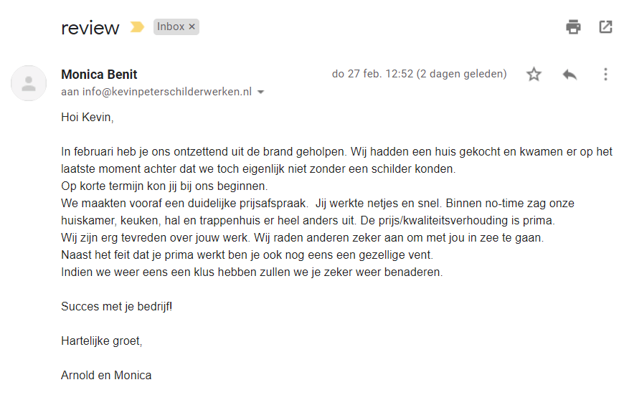Image resolution: width=624 pixels, height=395 pixels.
Task: Click the line "Succes met je bedrijf!"
Action: point(117,306)
